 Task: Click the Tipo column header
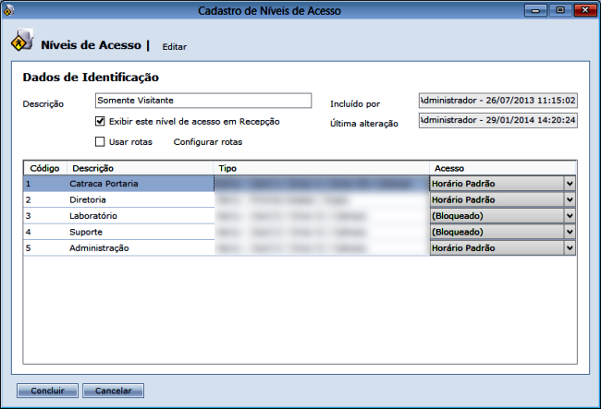pos(227,168)
